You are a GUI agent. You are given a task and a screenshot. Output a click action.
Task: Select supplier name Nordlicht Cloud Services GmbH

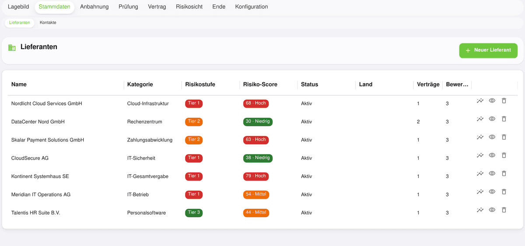point(47,104)
